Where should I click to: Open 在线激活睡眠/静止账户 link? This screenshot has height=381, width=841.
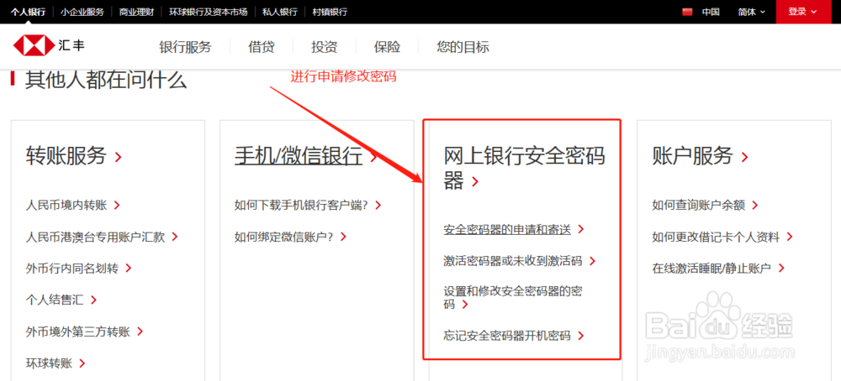click(711, 268)
